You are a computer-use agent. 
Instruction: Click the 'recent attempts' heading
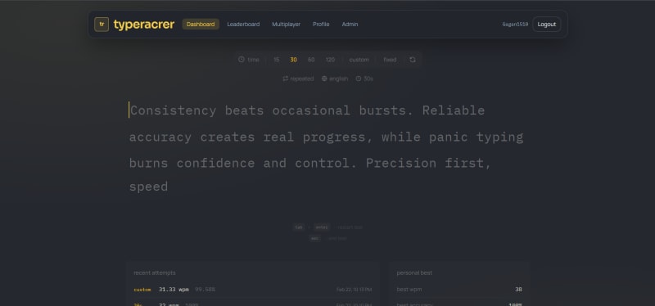pyautogui.click(x=155, y=272)
